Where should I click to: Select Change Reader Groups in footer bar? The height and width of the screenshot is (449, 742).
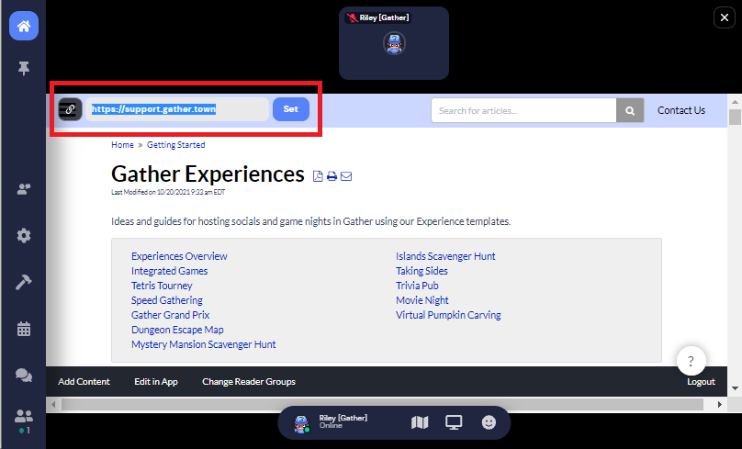click(x=249, y=381)
